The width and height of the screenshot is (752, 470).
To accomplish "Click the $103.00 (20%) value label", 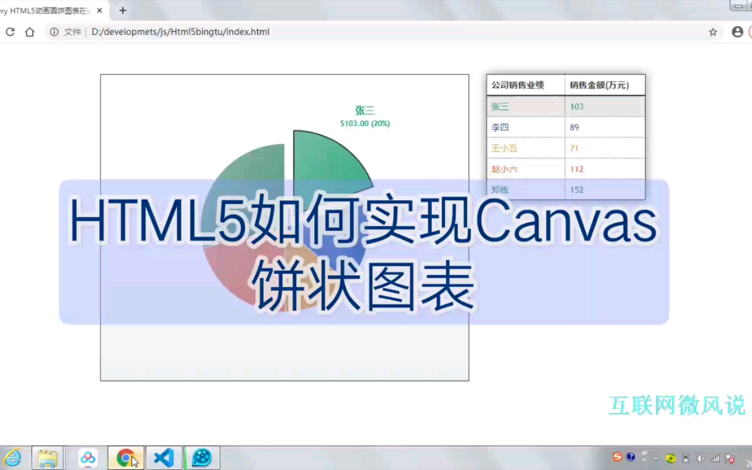I will pyautogui.click(x=365, y=124).
